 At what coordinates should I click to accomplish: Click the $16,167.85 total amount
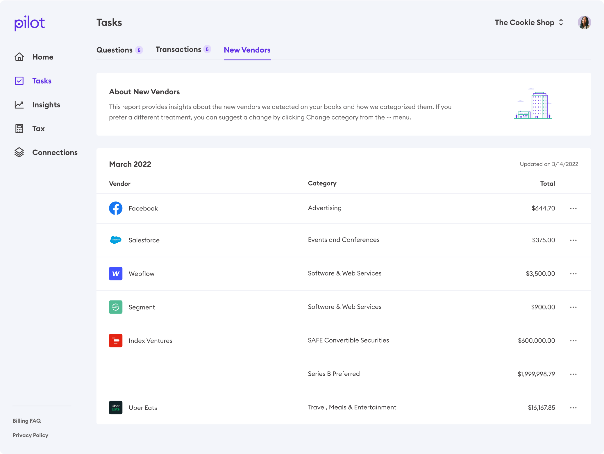pyautogui.click(x=542, y=408)
